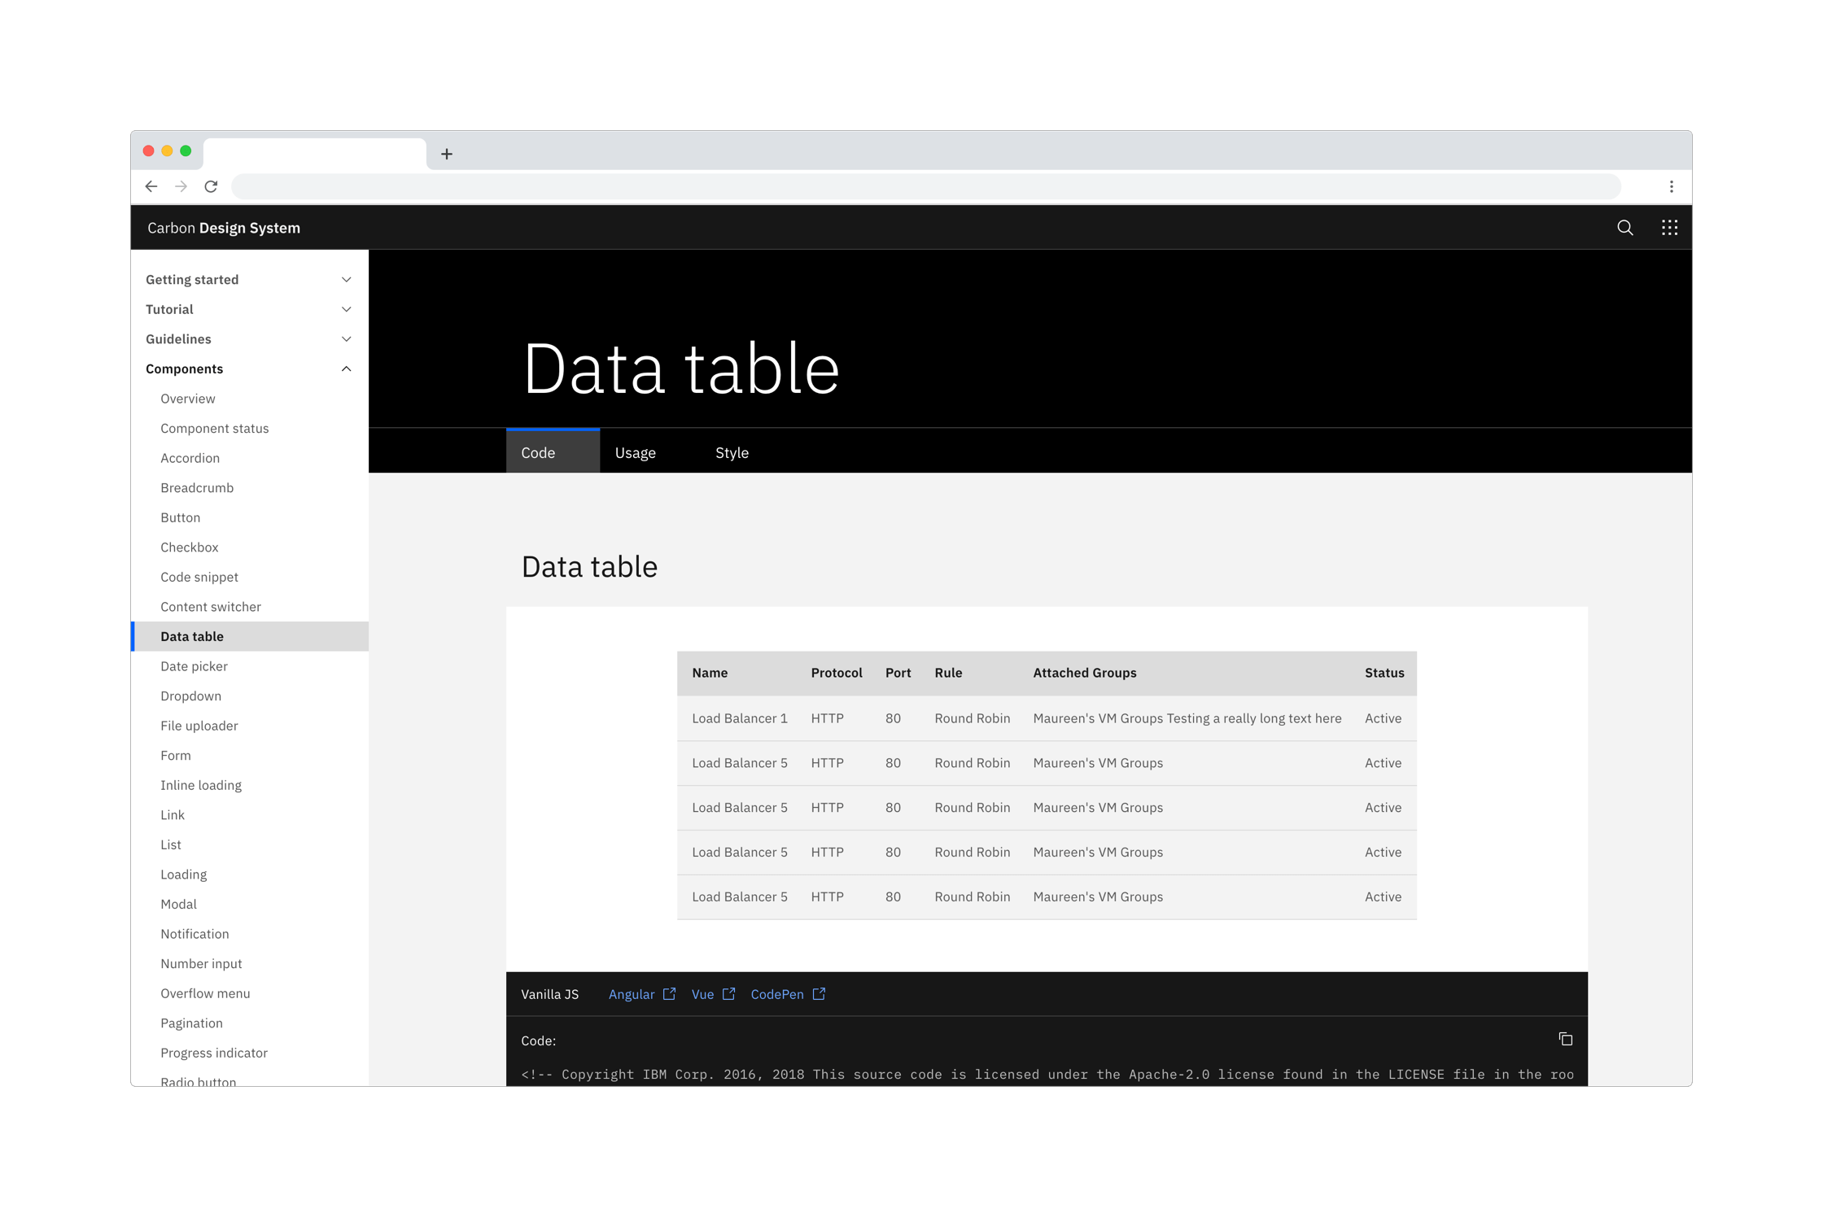Click the browser reload icon
The height and width of the screenshot is (1217, 1823).
[211, 186]
